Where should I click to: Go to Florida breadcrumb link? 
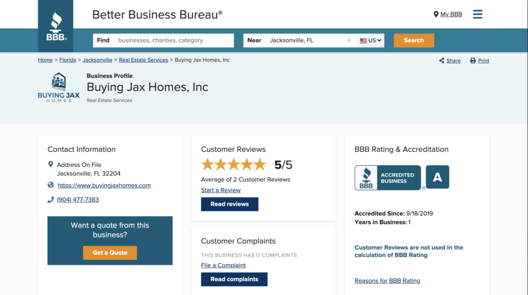[x=68, y=60]
